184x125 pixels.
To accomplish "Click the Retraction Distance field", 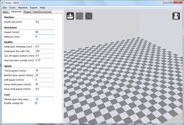I will [44, 37].
